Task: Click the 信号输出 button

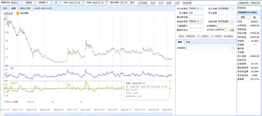Action: (229, 36)
